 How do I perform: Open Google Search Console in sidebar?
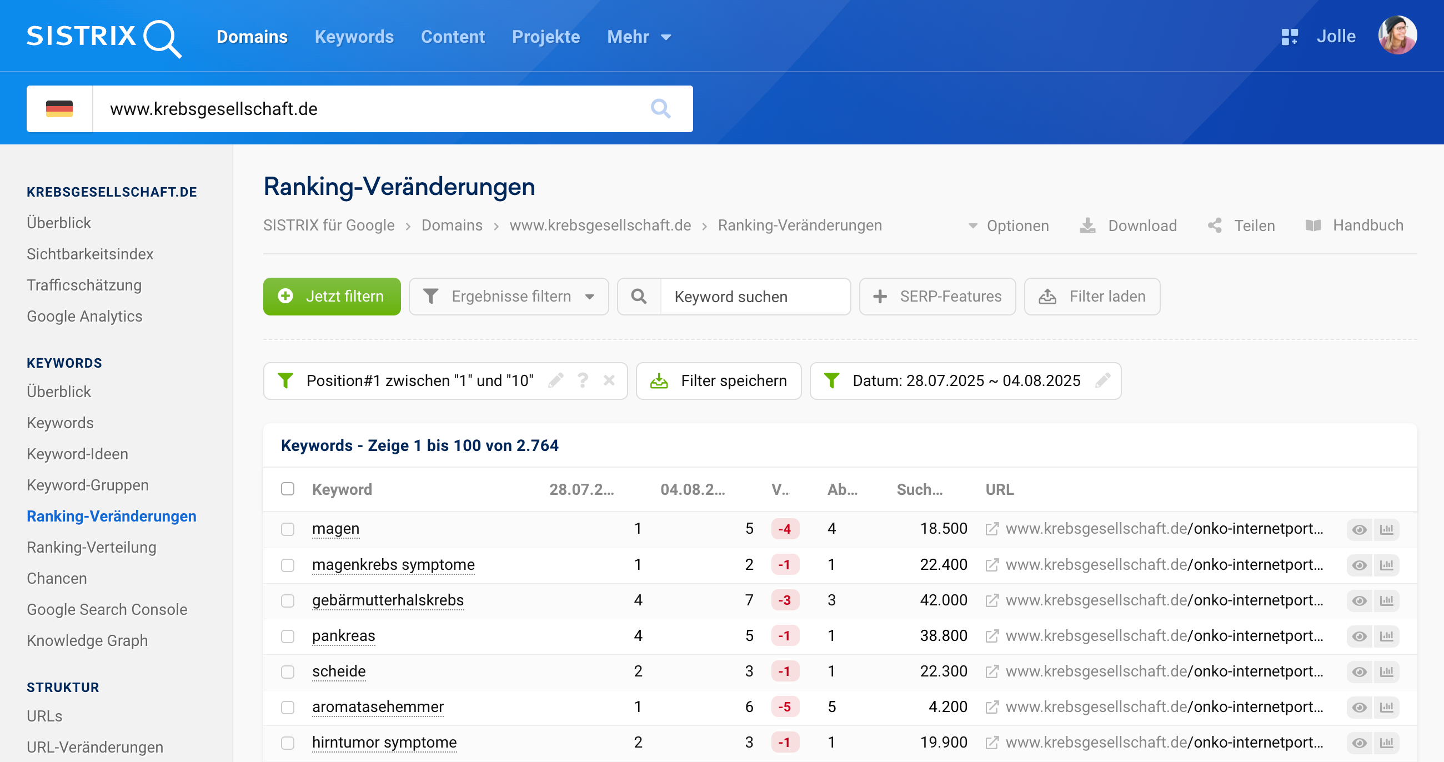(107, 609)
